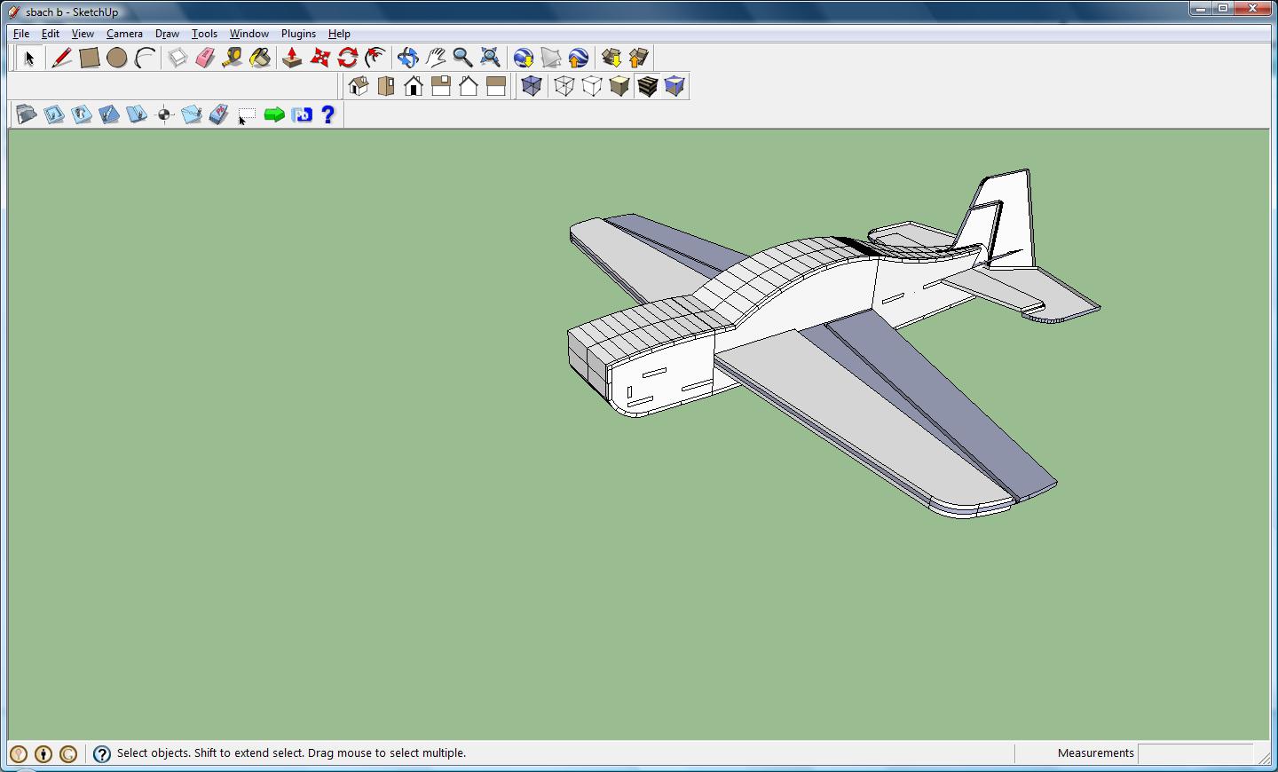
Task: Switch to Iso standard view
Action: (x=359, y=86)
